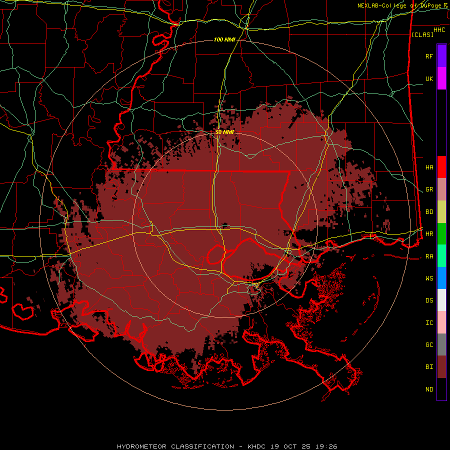Click the BI dark red legend swatch
The width and height of the screenshot is (450, 450).
(x=441, y=367)
